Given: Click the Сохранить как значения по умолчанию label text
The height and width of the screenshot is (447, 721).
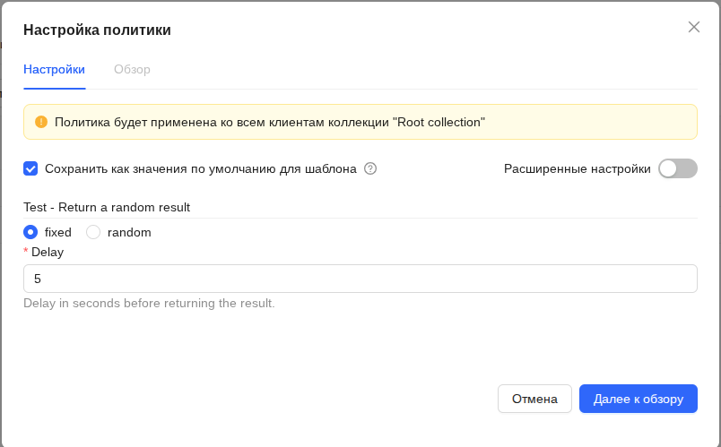Looking at the screenshot, I should 201,169.
